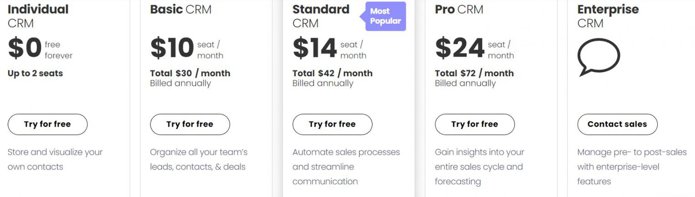Try the Individual CRM plan for free

point(48,124)
